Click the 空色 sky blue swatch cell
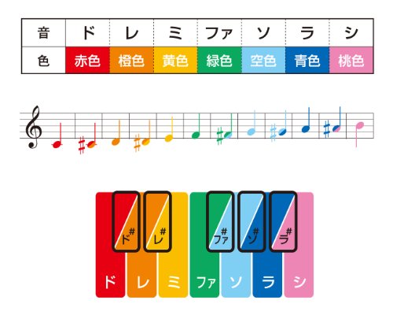Screen dimensions: 393x315 pyautogui.click(x=263, y=61)
